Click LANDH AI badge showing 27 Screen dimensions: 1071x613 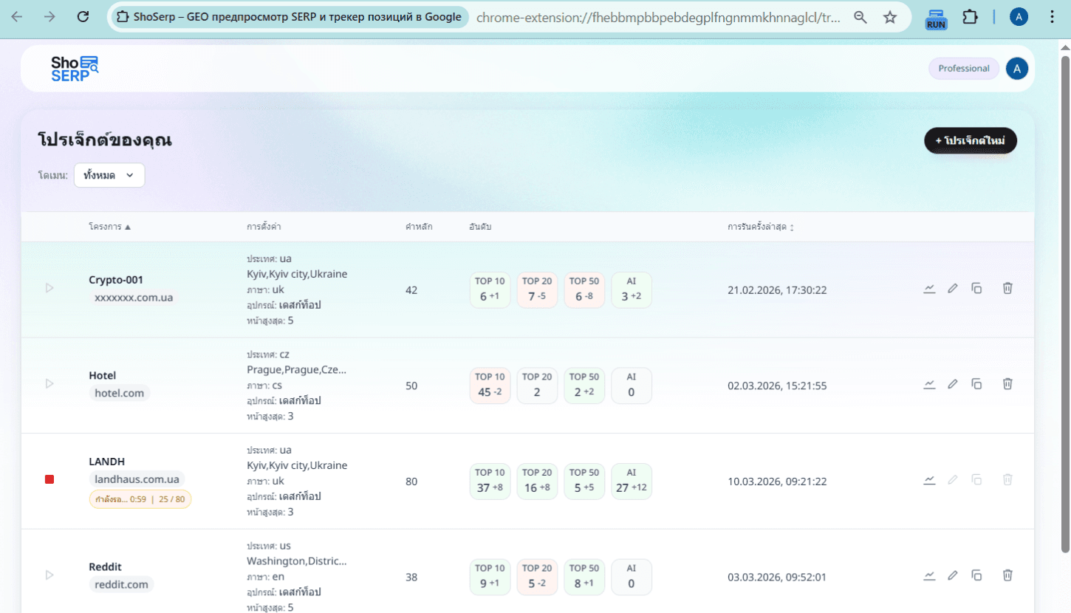click(632, 481)
